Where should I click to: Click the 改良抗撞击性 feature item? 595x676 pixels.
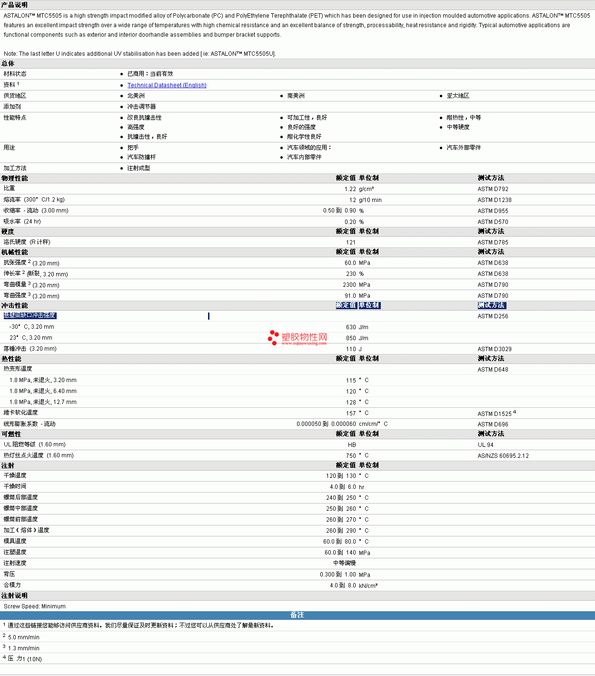click(x=144, y=118)
